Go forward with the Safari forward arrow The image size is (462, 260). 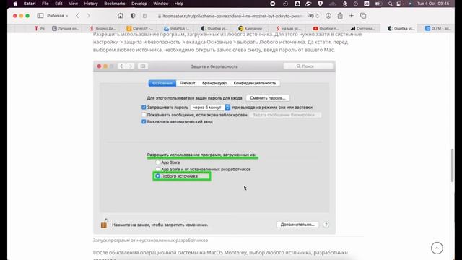point(88,16)
